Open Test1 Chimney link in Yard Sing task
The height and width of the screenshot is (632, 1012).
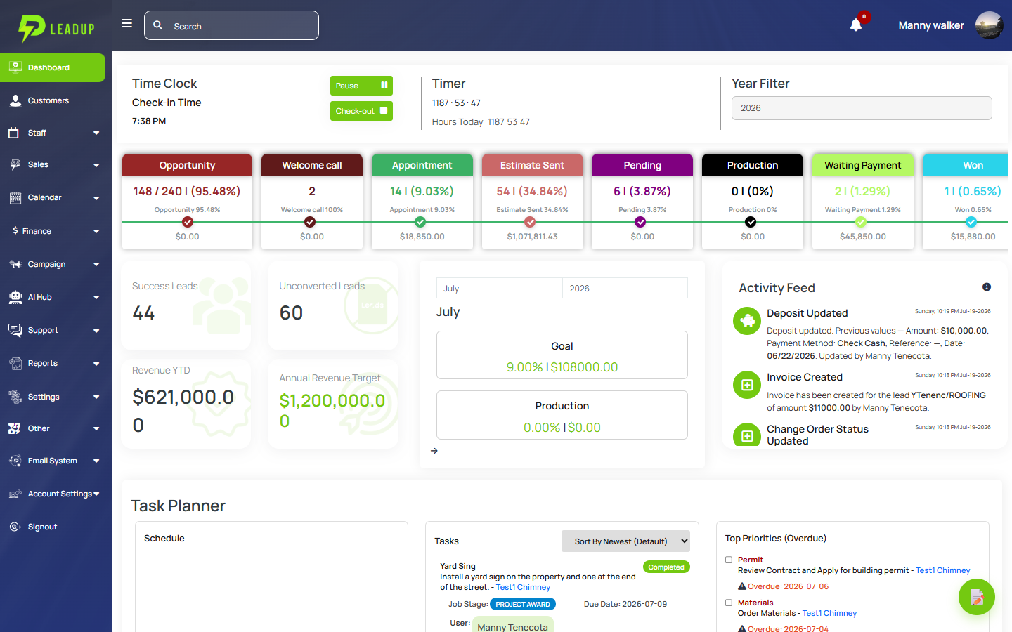click(x=523, y=587)
